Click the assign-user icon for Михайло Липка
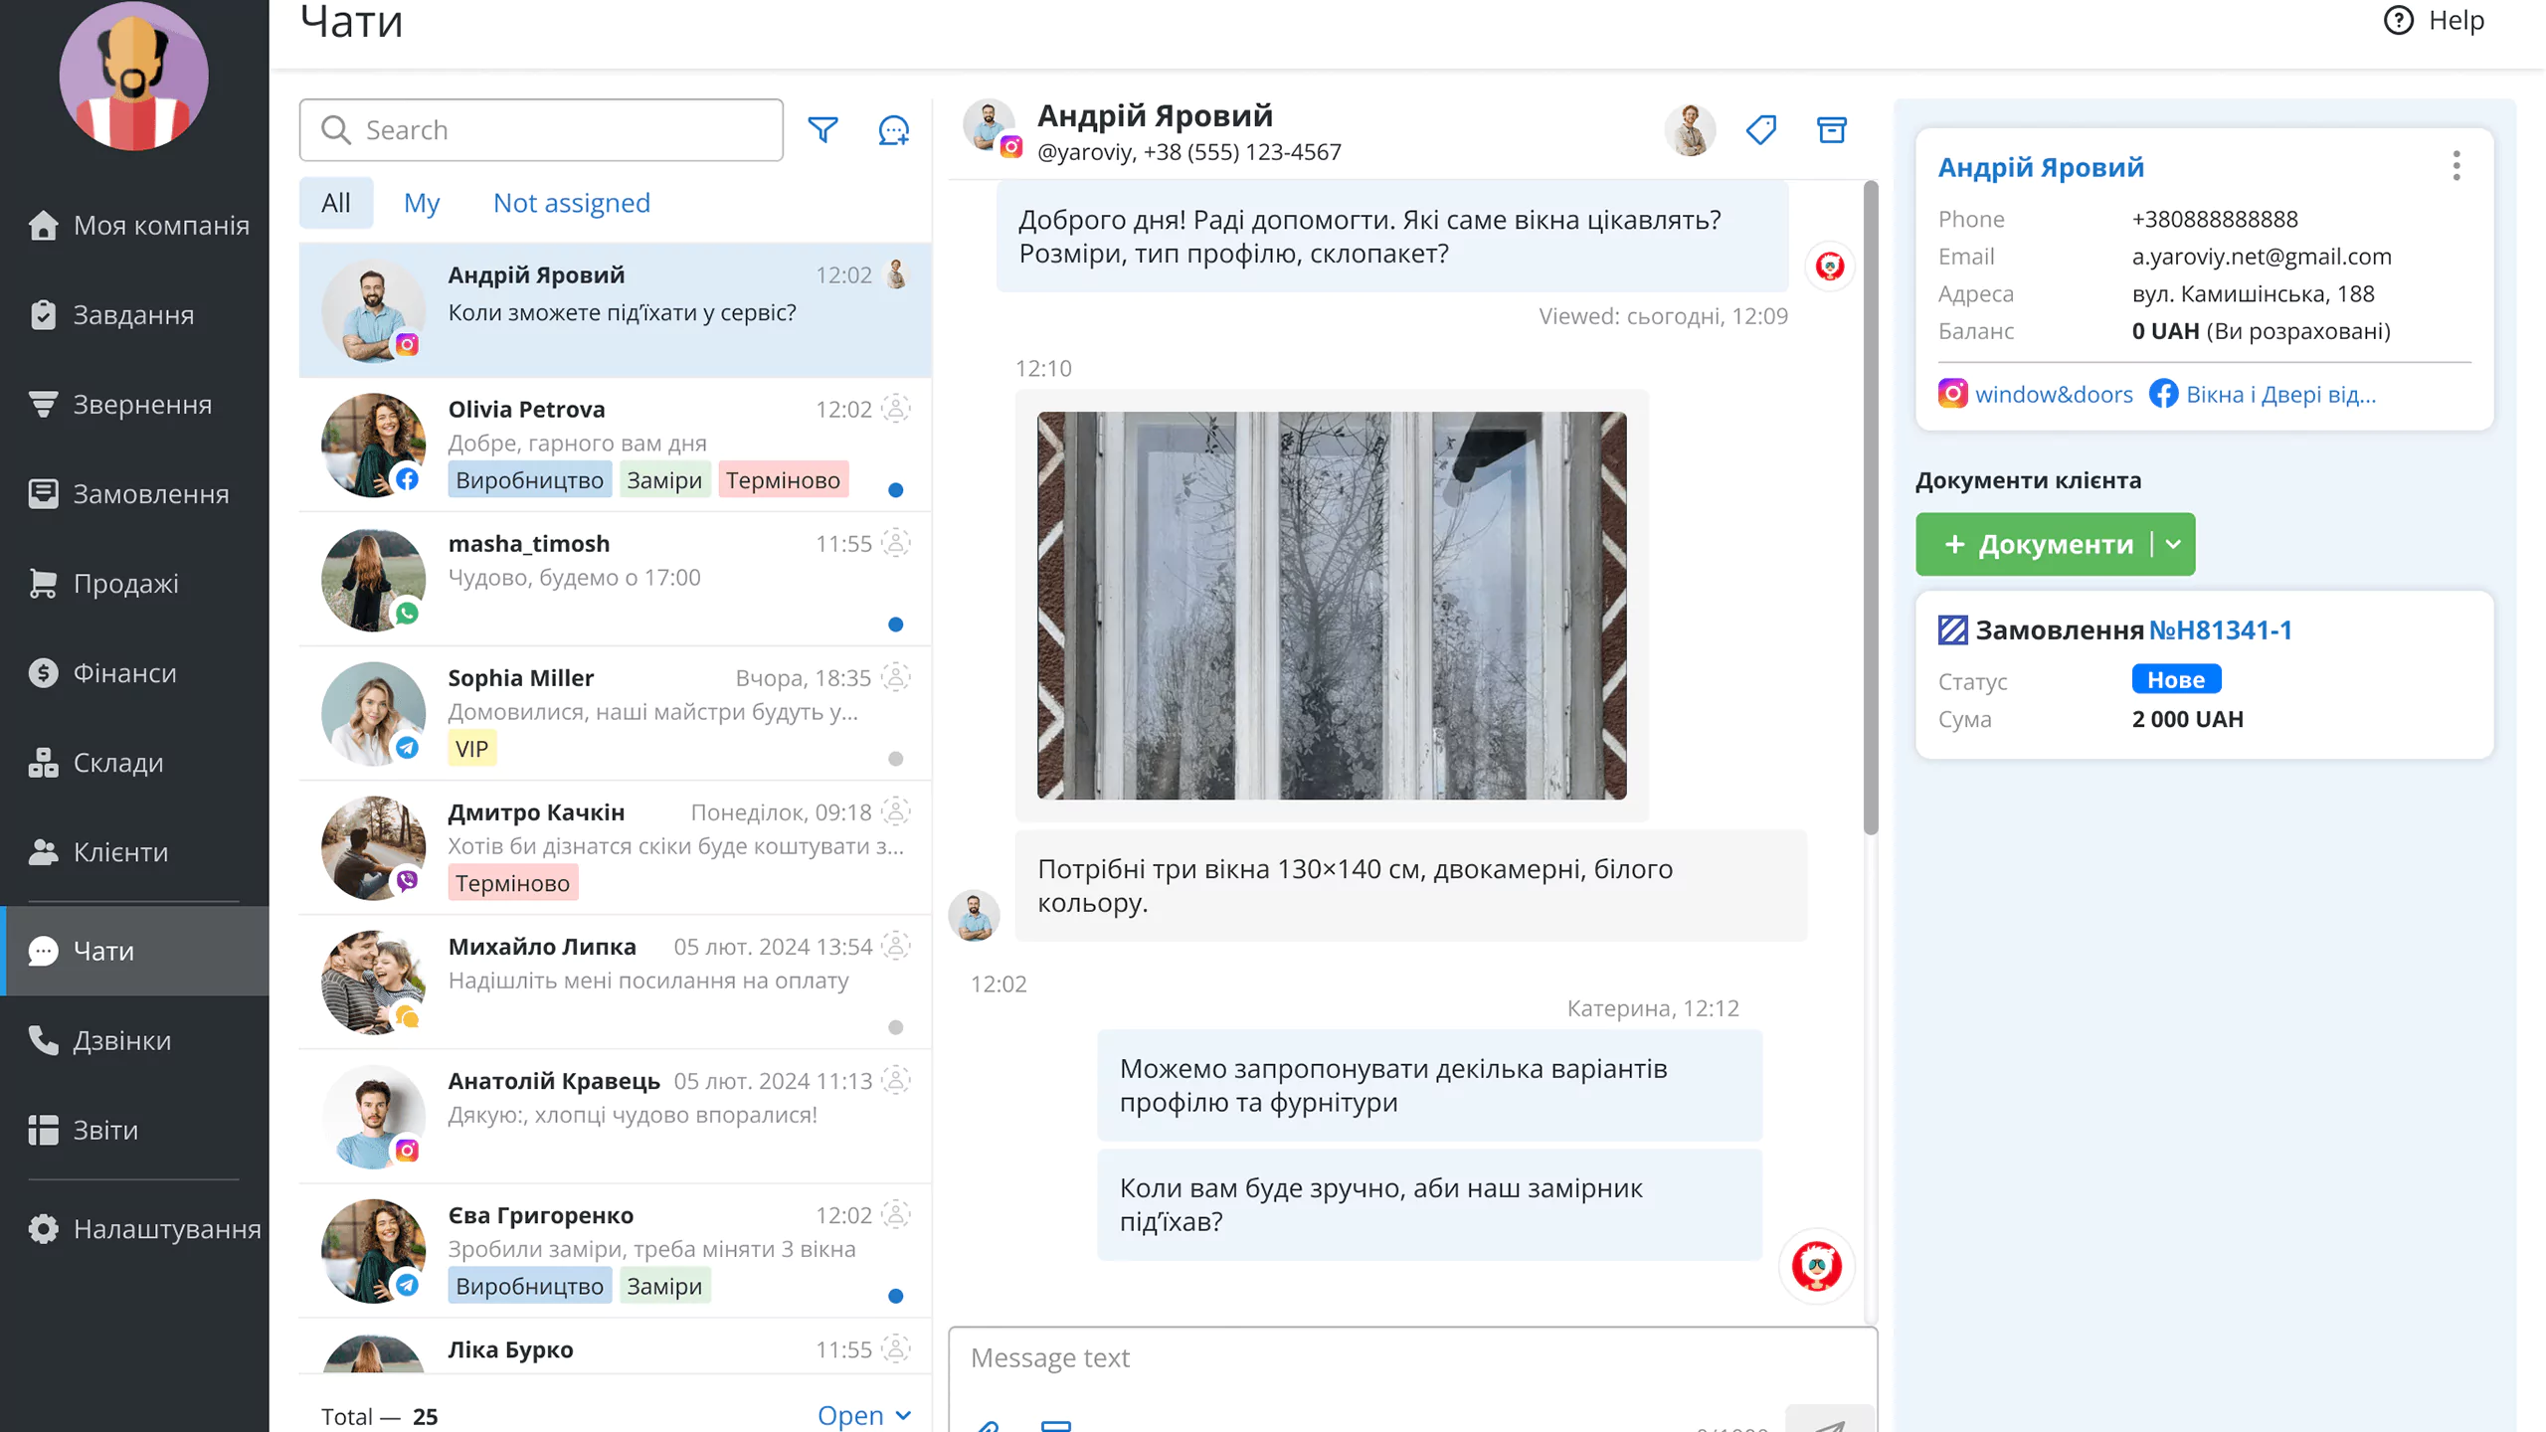2546x1432 pixels. 896,946
